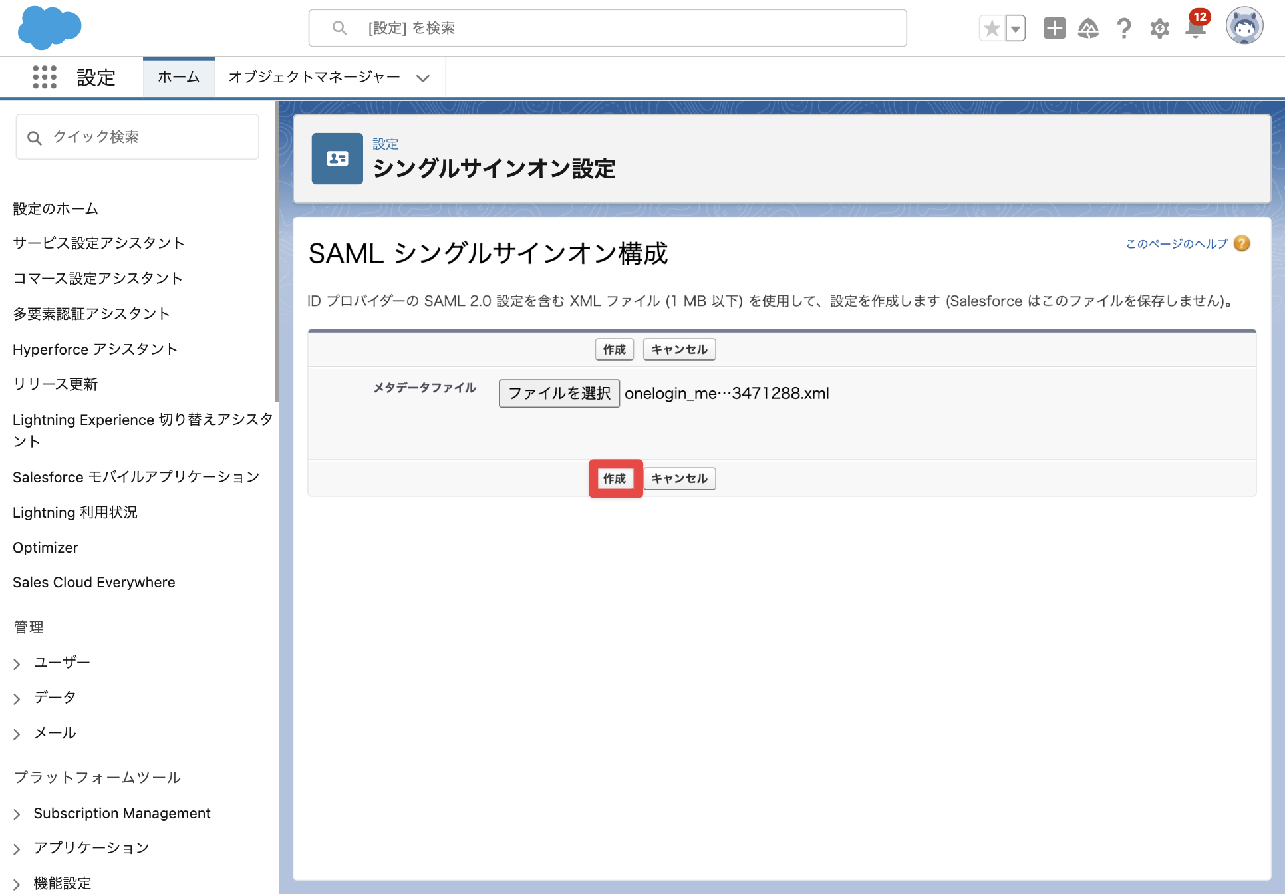The image size is (1285, 894).
Task: Open the Trailhead guidance icon
Action: [x=1088, y=28]
